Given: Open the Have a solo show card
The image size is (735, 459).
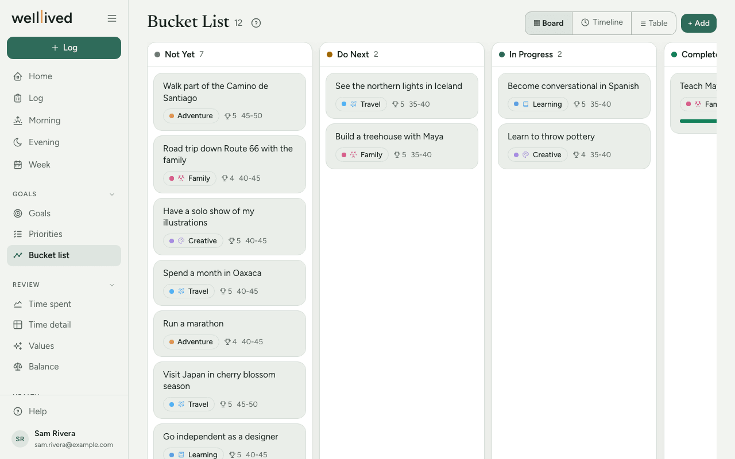Looking at the screenshot, I should (x=230, y=226).
